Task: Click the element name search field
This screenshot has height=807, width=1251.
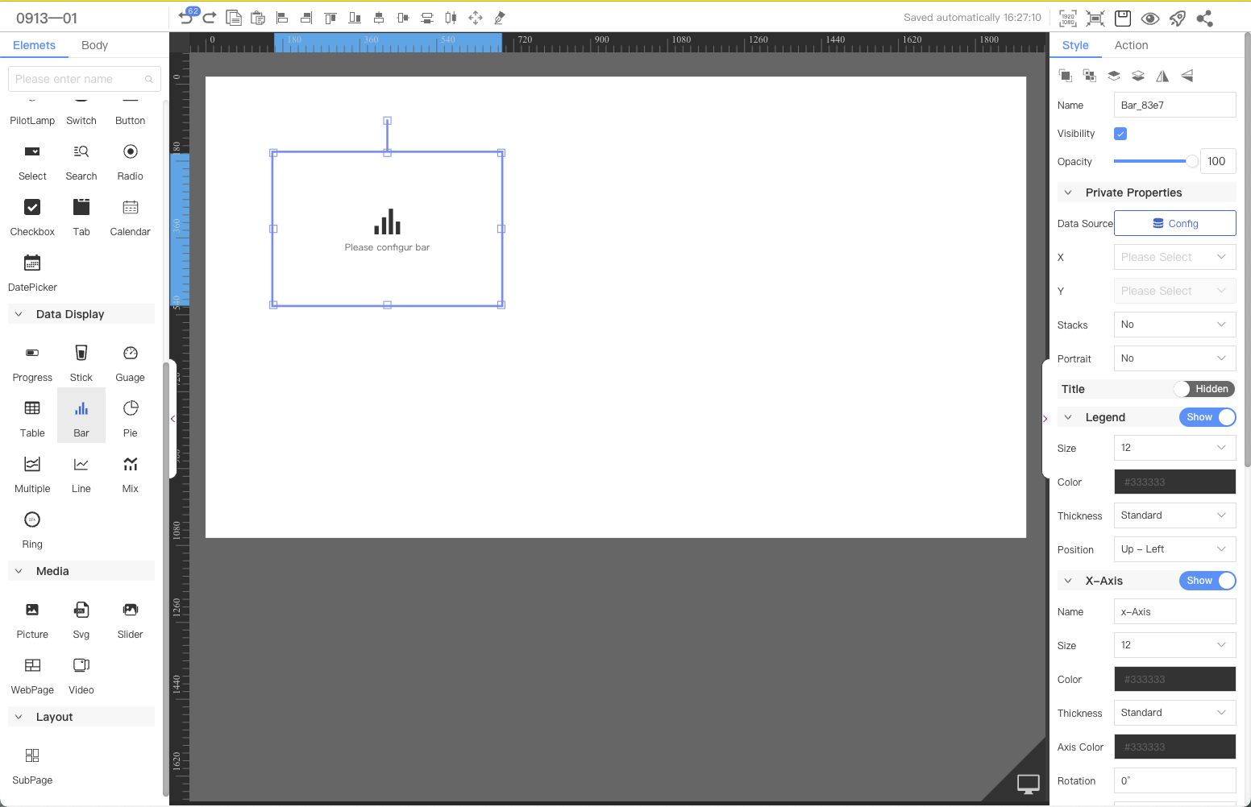Action: click(x=79, y=79)
